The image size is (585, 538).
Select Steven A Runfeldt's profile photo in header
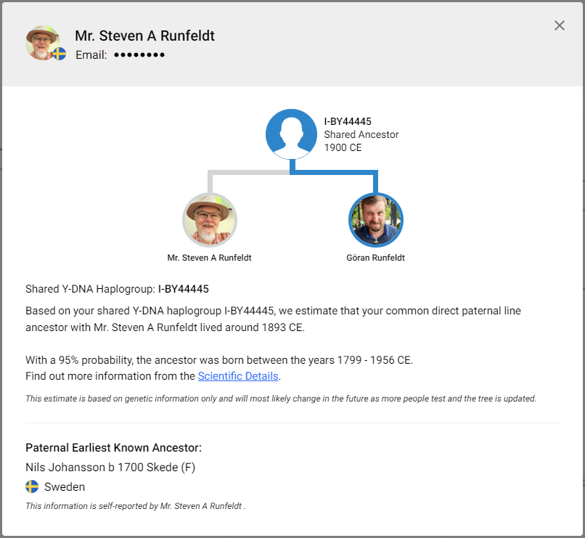[x=43, y=43]
